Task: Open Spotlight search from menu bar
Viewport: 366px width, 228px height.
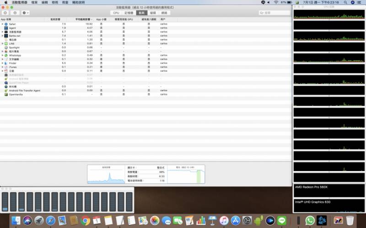Action: pyautogui.click(x=345, y=2)
